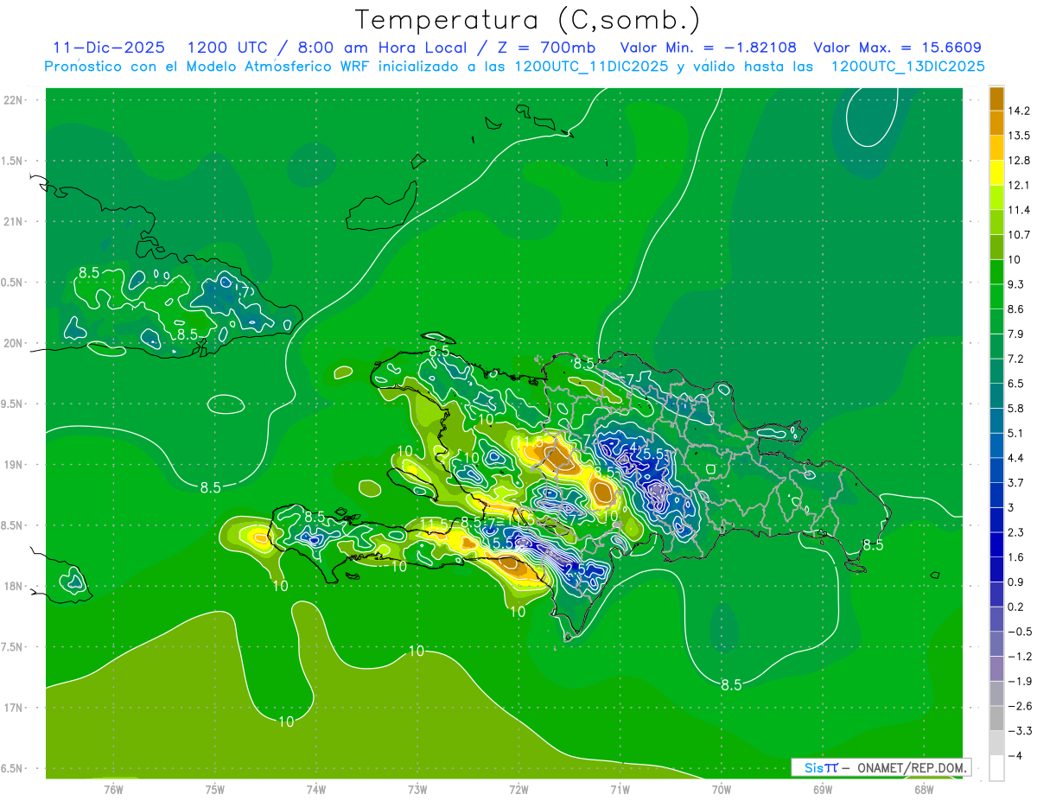This screenshot has width=1037, height=801.
Task: Click the '-4' colorbar value
Action: [1015, 756]
